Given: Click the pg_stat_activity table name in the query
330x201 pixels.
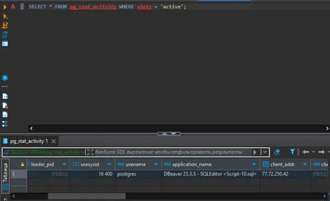Looking at the screenshot, I should [93, 7].
